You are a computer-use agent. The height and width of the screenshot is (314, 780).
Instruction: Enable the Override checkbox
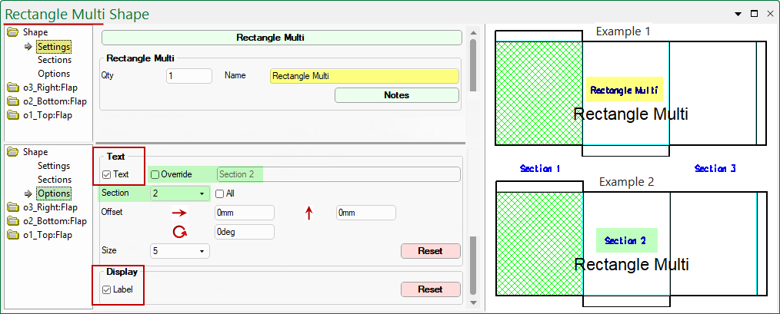click(155, 175)
